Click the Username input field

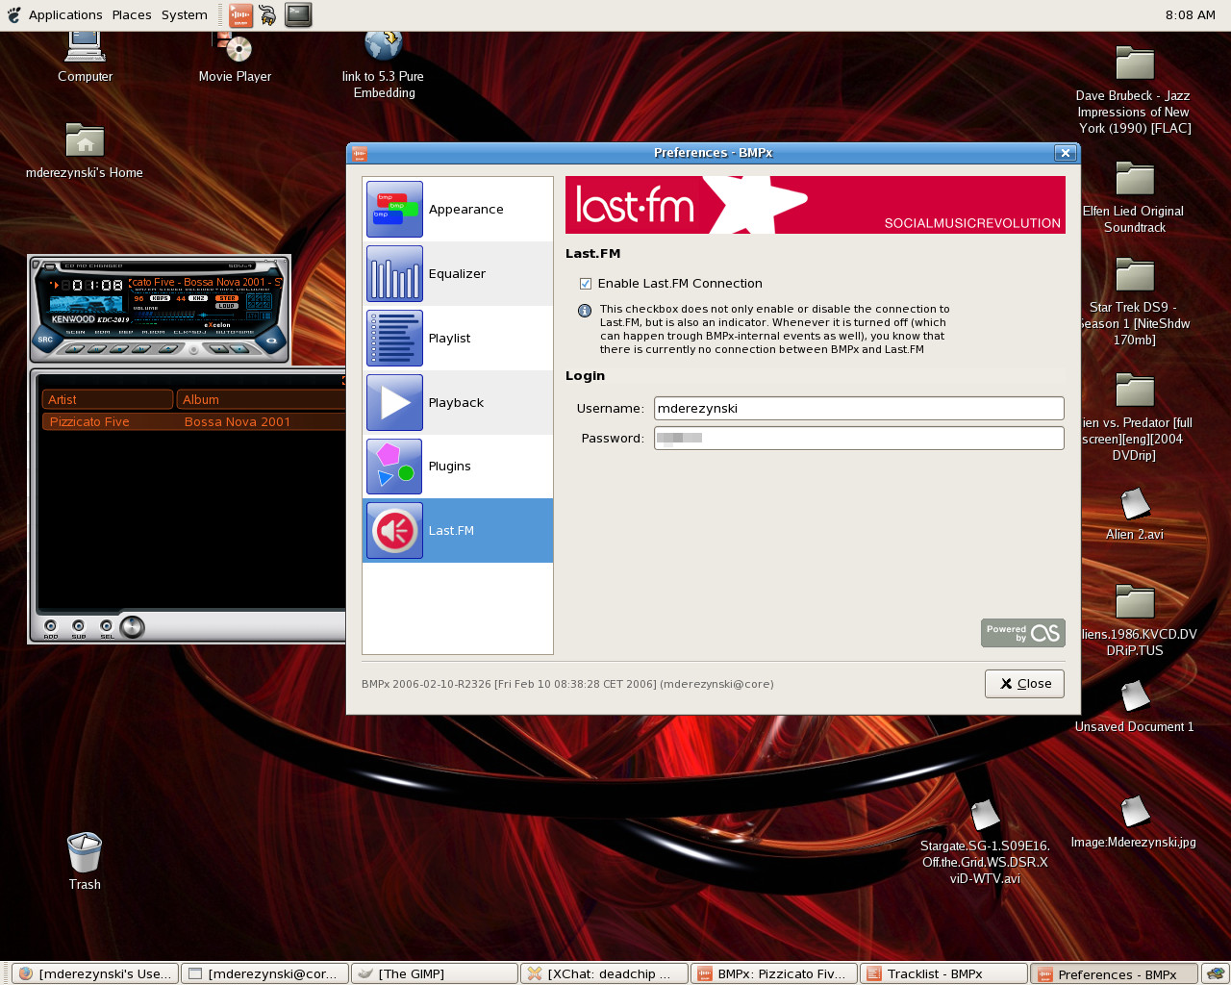point(858,409)
